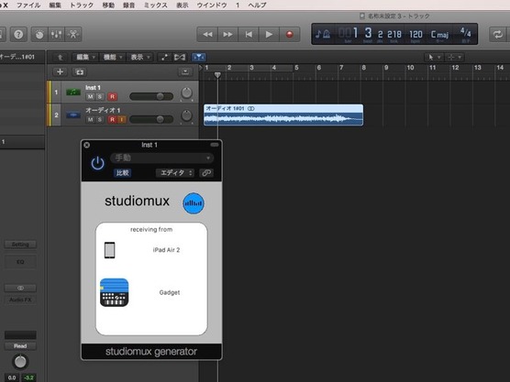Open the 表示 dropdown in tracks area
The height and width of the screenshot is (382, 510).
coord(139,57)
